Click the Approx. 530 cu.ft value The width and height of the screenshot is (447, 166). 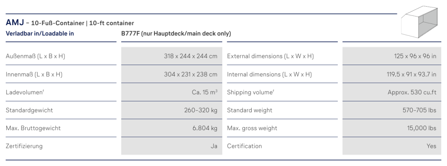[x=412, y=92]
